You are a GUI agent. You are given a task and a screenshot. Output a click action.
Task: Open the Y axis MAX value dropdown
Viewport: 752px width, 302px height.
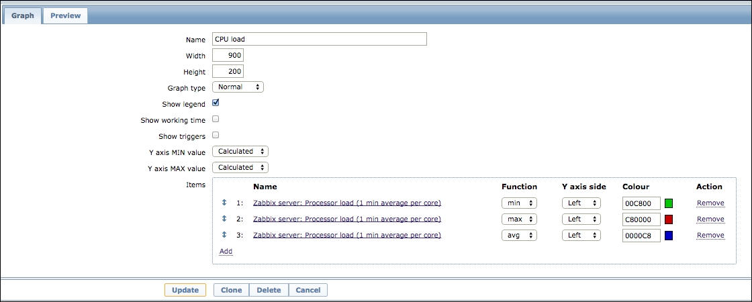(x=240, y=167)
